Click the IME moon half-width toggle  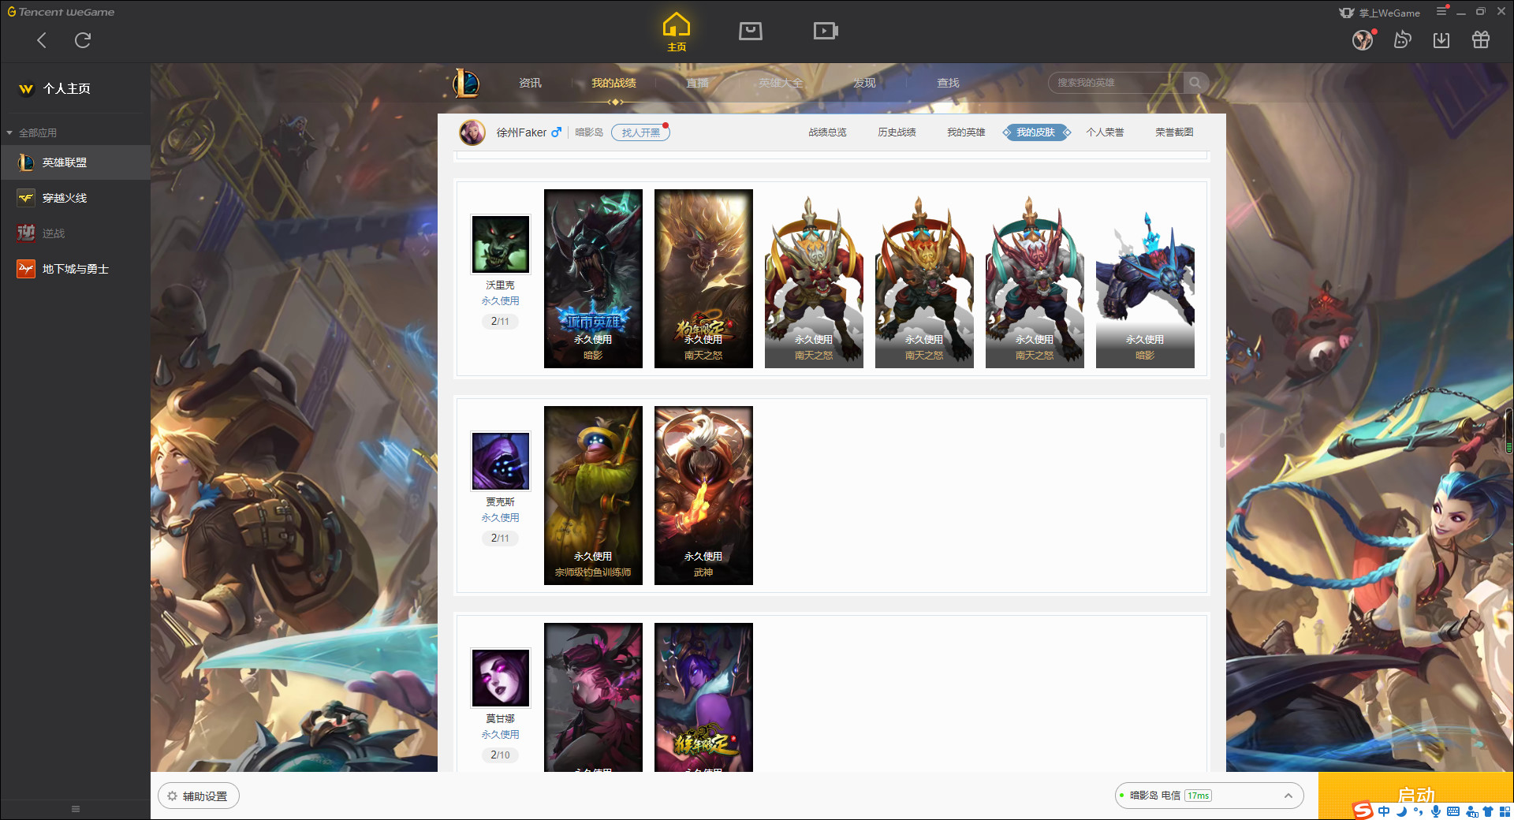point(1402,811)
